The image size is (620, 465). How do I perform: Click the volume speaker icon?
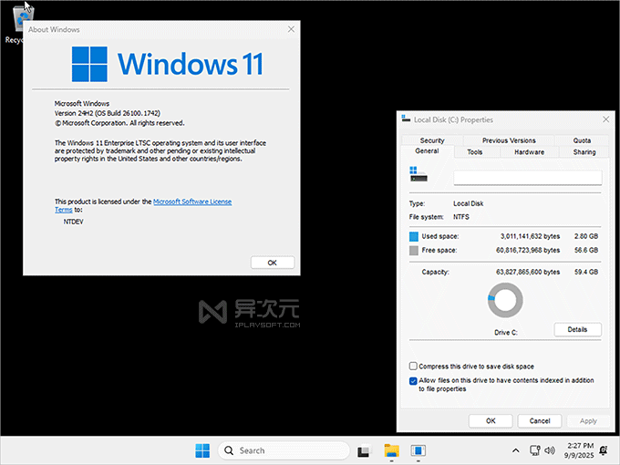pos(548,450)
